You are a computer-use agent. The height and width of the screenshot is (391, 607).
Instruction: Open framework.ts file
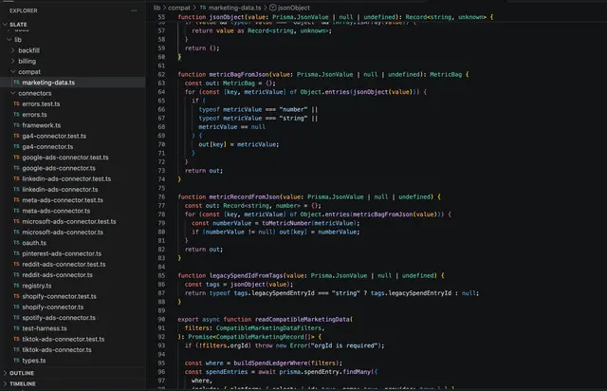(x=42, y=125)
